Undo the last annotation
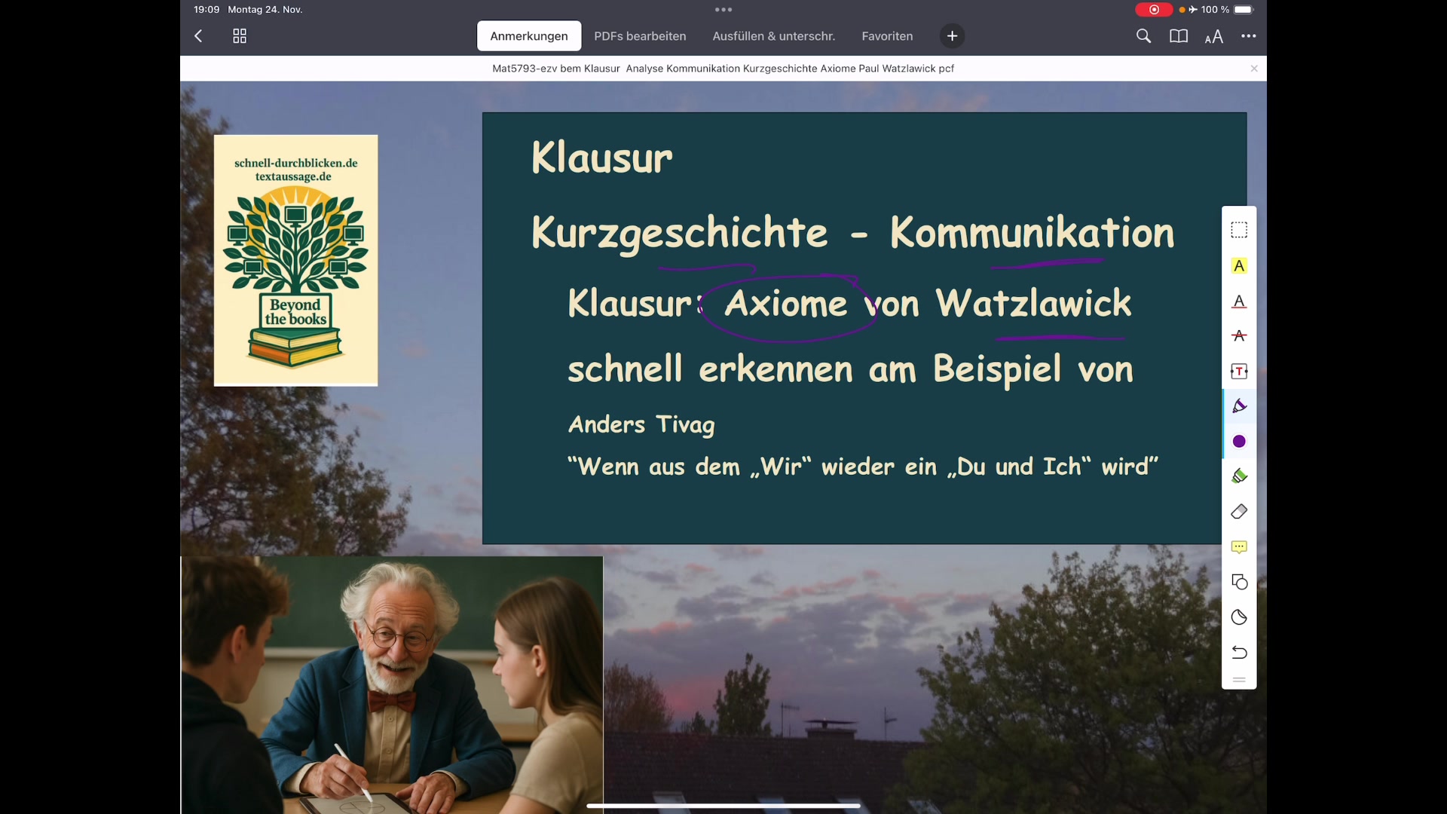 pyautogui.click(x=1239, y=653)
